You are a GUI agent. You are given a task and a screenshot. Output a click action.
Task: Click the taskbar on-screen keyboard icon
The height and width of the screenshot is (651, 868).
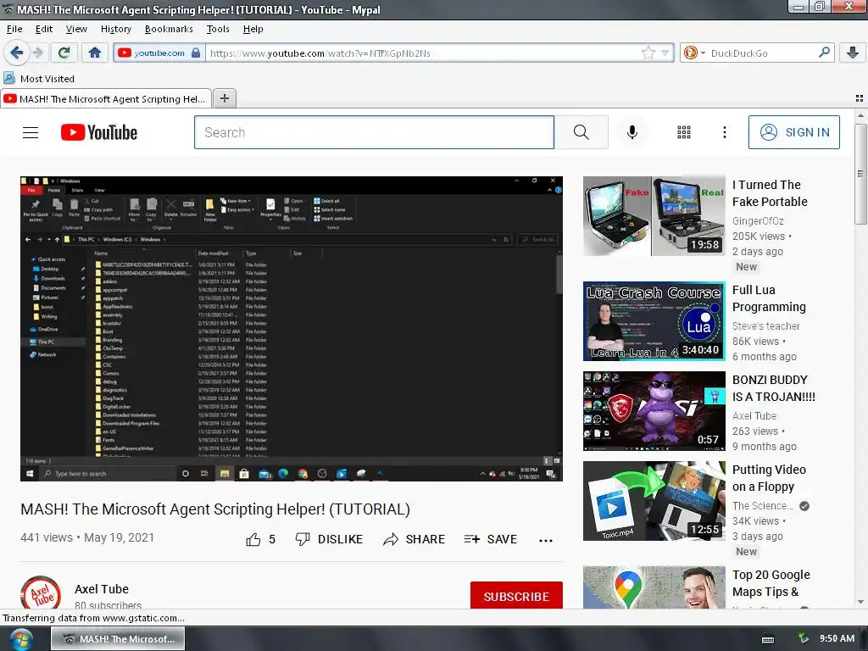point(768,639)
